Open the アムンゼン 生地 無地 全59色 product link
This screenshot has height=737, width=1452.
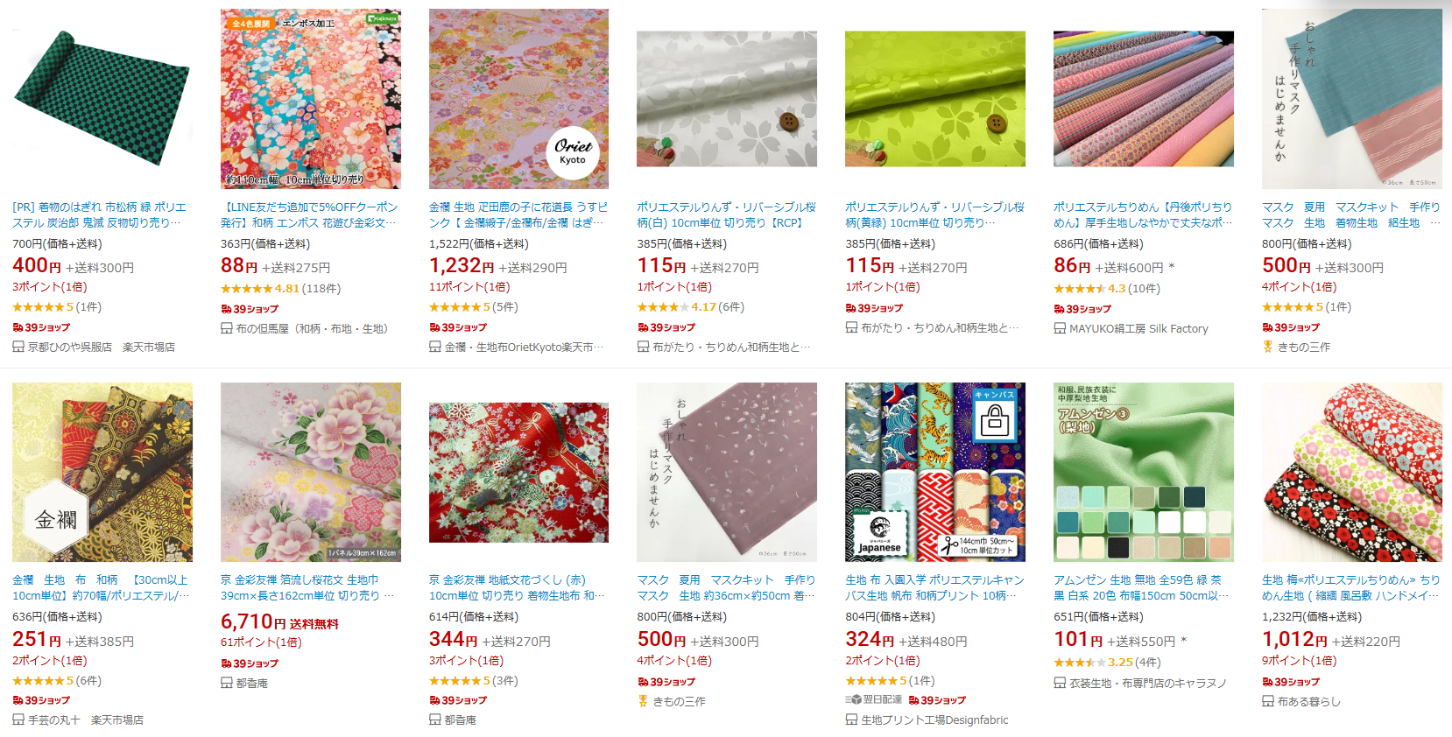1141,587
